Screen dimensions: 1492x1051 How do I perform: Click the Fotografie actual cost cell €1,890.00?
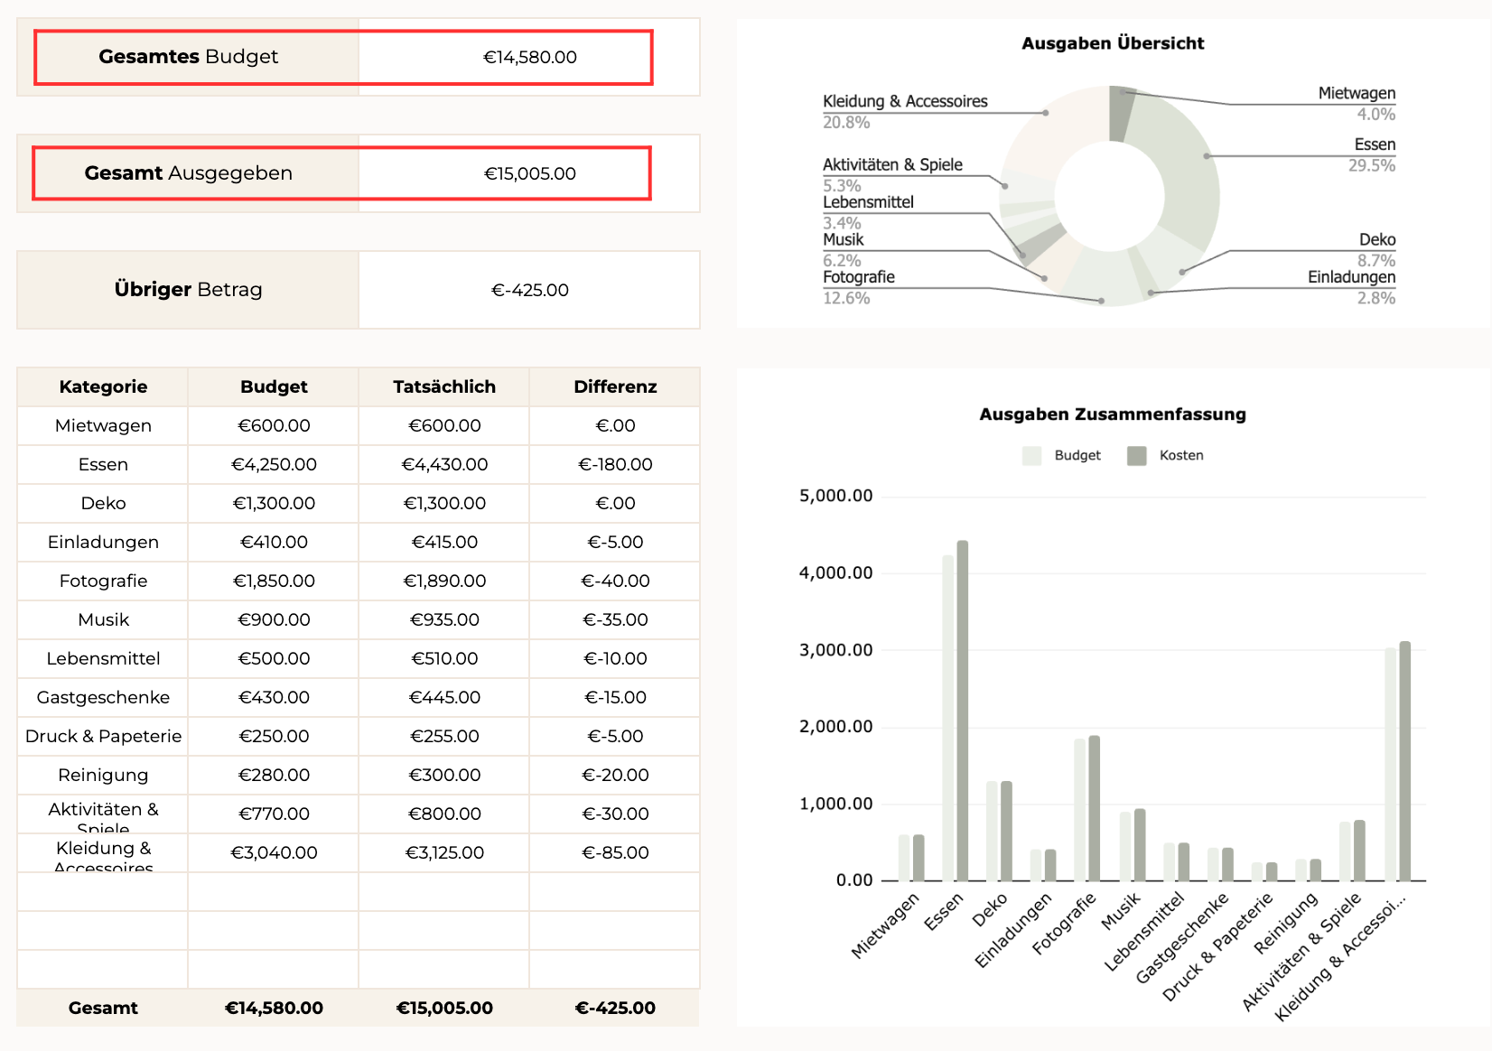443,581
